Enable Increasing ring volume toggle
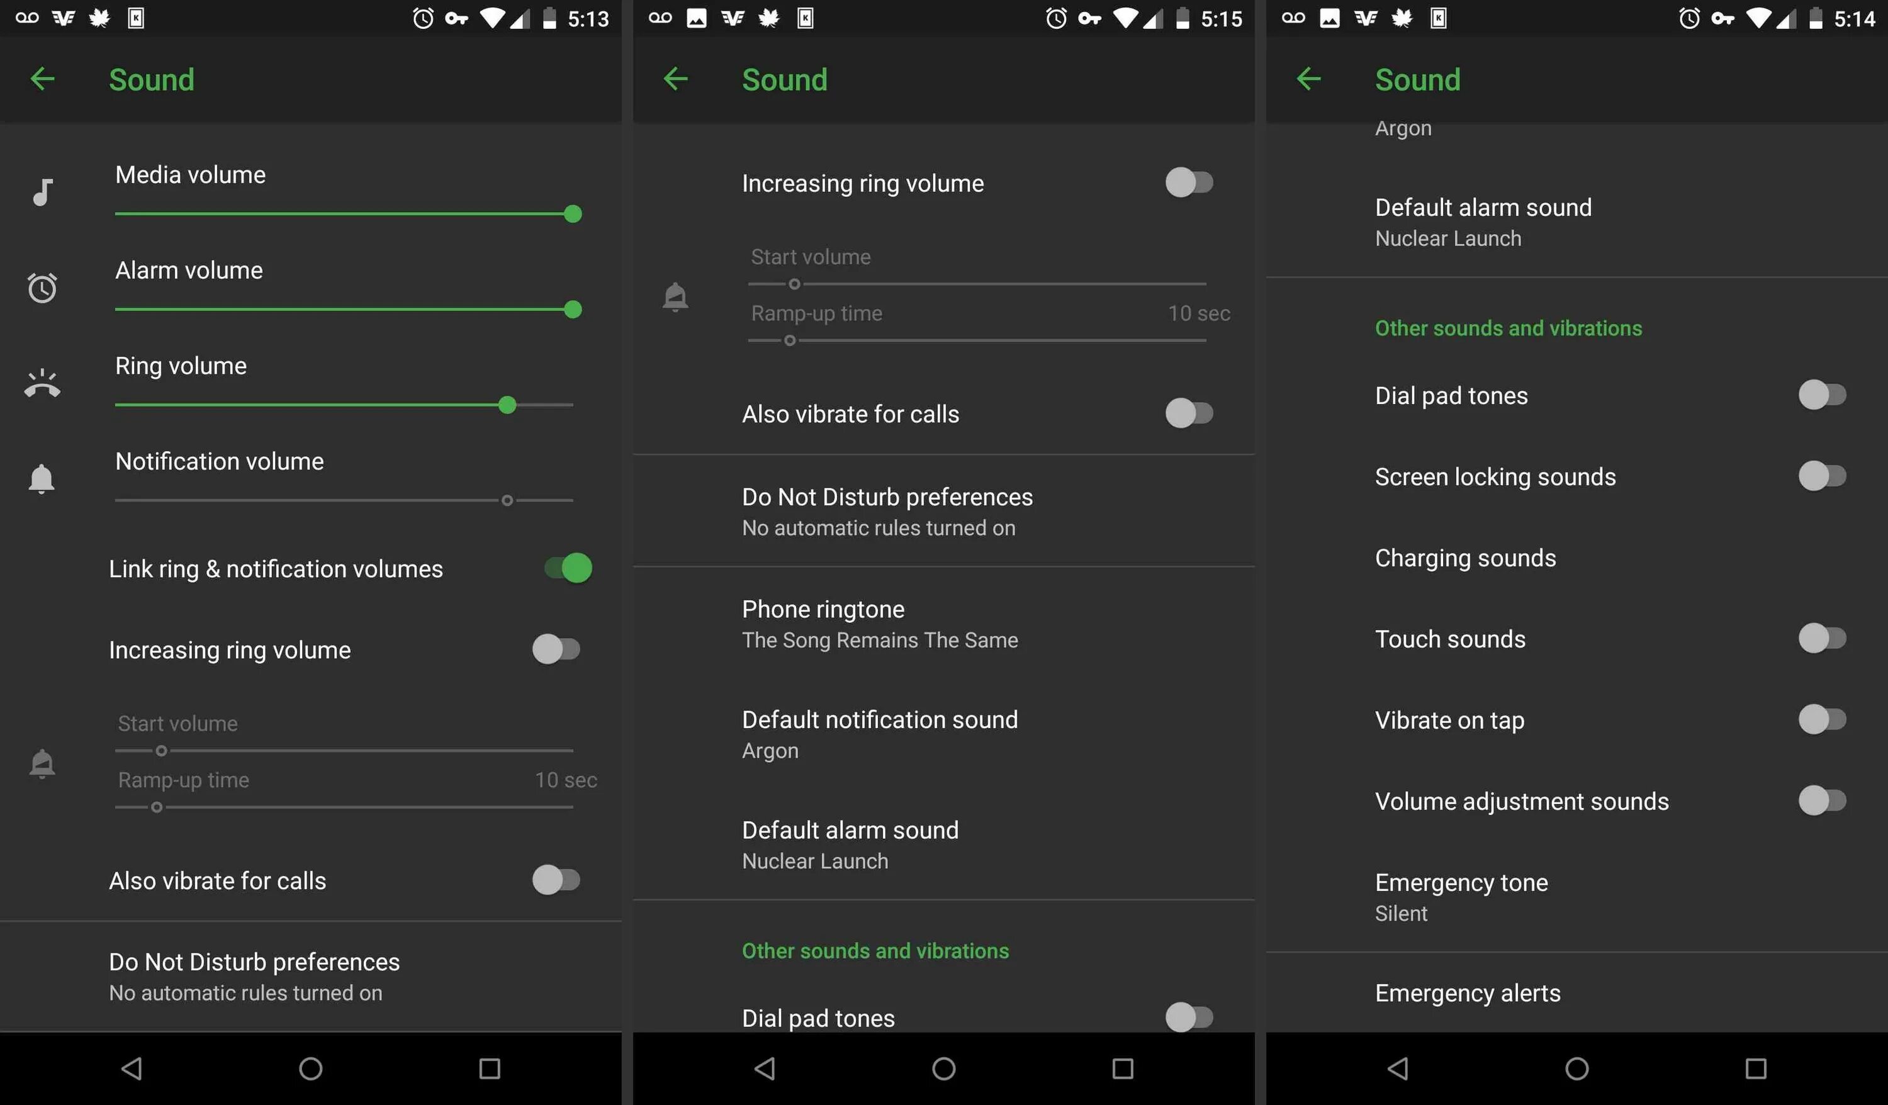Screen dimensions: 1888x1105 coord(554,649)
